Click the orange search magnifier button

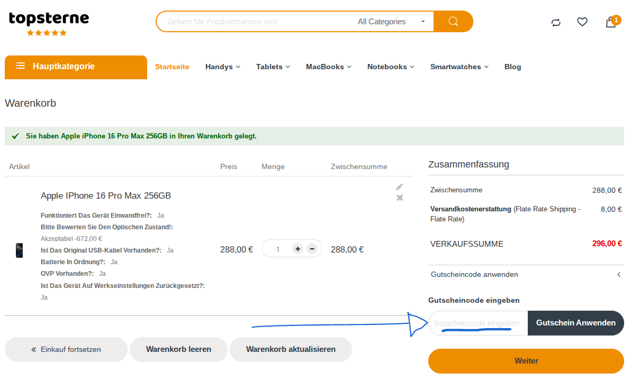click(x=453, y=21)
